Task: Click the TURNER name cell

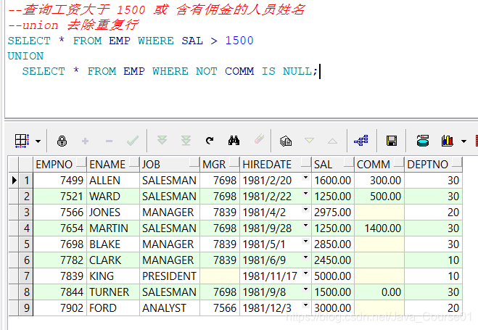Action: pyautogui.click(x=113, y=292)
